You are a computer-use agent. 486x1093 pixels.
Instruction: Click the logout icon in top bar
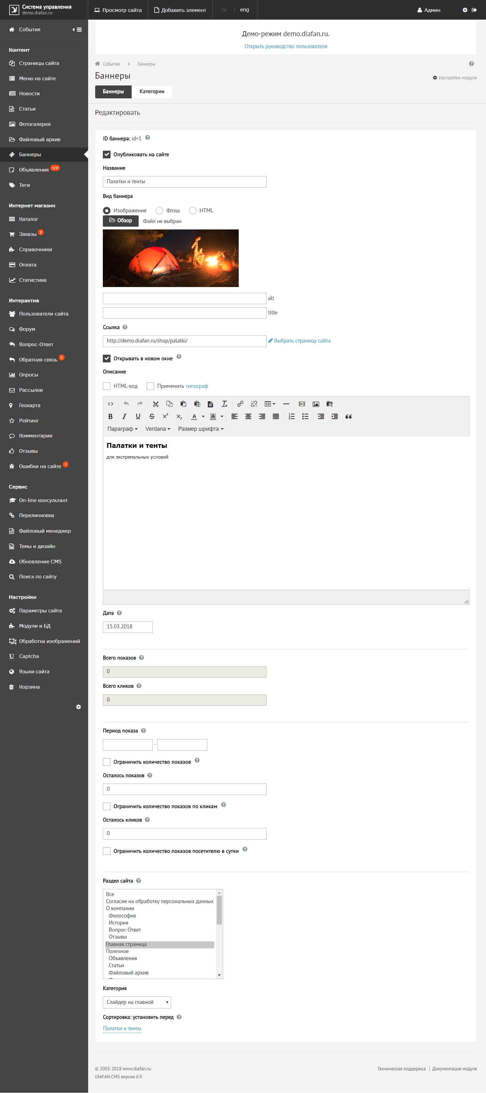point(474,10)
